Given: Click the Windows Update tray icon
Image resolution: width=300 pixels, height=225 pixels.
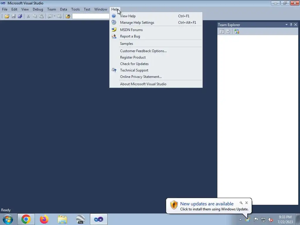Looking at the screenshot, I should pos(248,219).
